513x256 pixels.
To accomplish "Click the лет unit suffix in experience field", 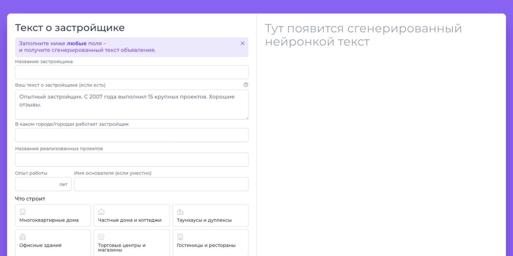I will click(63, 184).
